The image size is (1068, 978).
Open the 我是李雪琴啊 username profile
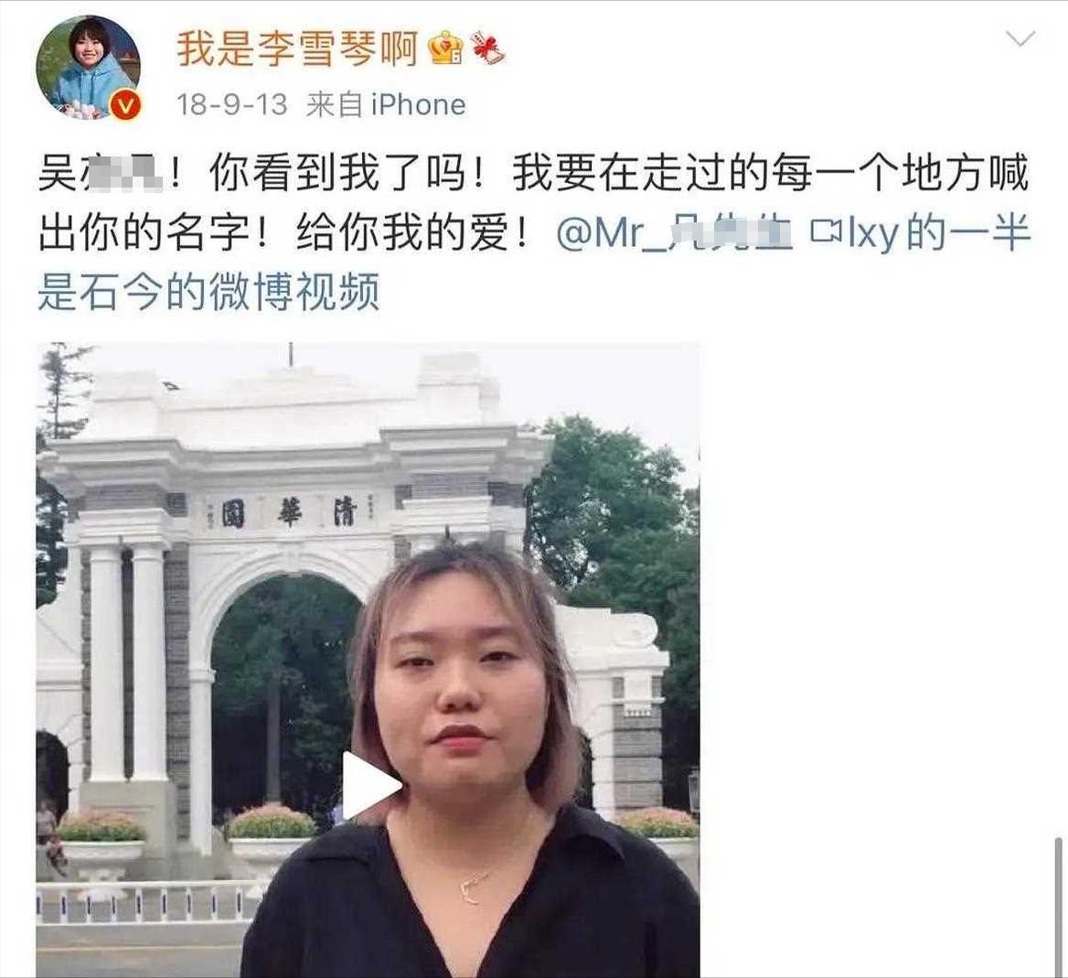(x=297, y=49)
